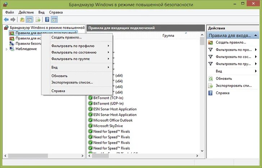Click the funnel icon for Фильтровать по сос...
The image size is (262, 168).
pos(211,57)
